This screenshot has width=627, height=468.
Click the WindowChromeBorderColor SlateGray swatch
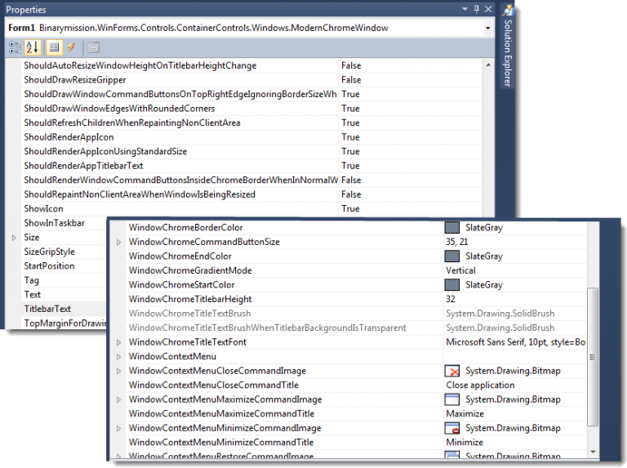click(451, 228)
